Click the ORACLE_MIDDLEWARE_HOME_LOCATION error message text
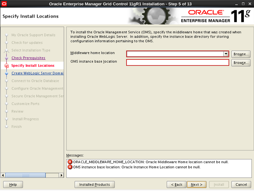Screen dimensions: 254x192 [x=151, y=162]
